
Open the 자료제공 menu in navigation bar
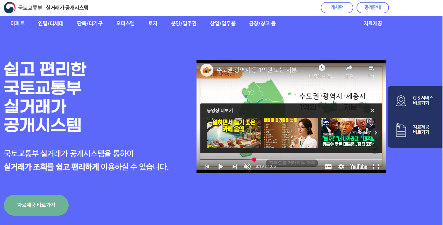point(373,24)
